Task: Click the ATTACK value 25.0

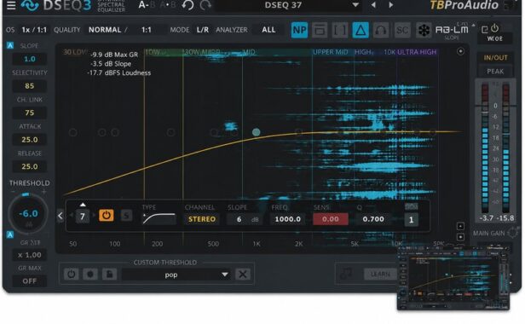Action: tap(30, 139)
